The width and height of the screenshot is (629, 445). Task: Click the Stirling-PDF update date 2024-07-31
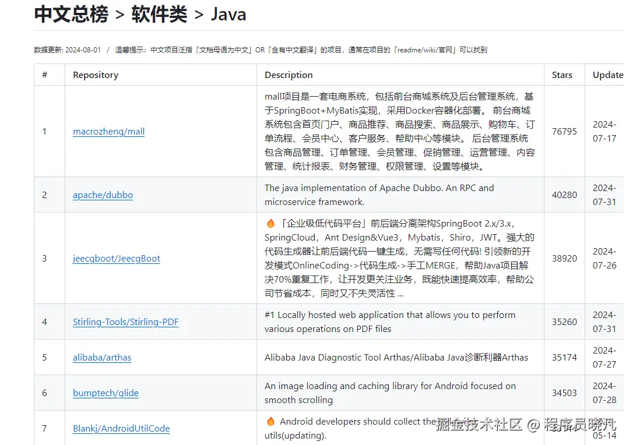[605, 322]
